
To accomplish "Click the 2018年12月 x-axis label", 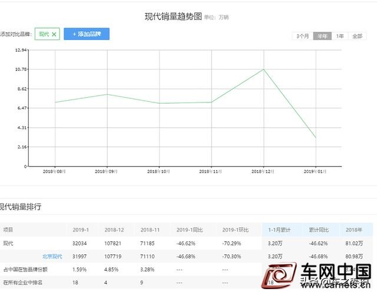I will [263, 171].
